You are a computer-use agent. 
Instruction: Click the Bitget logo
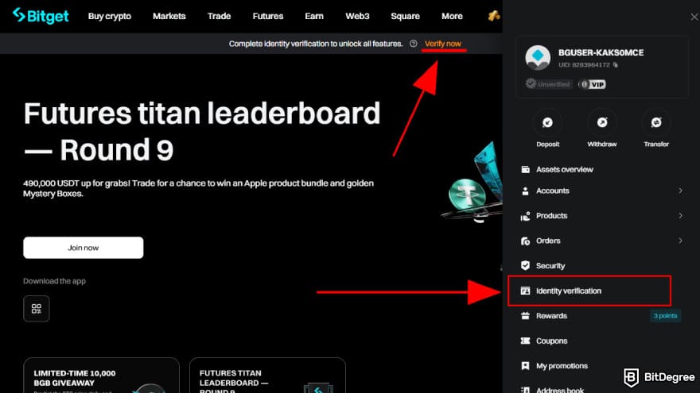tap(41, 16)
